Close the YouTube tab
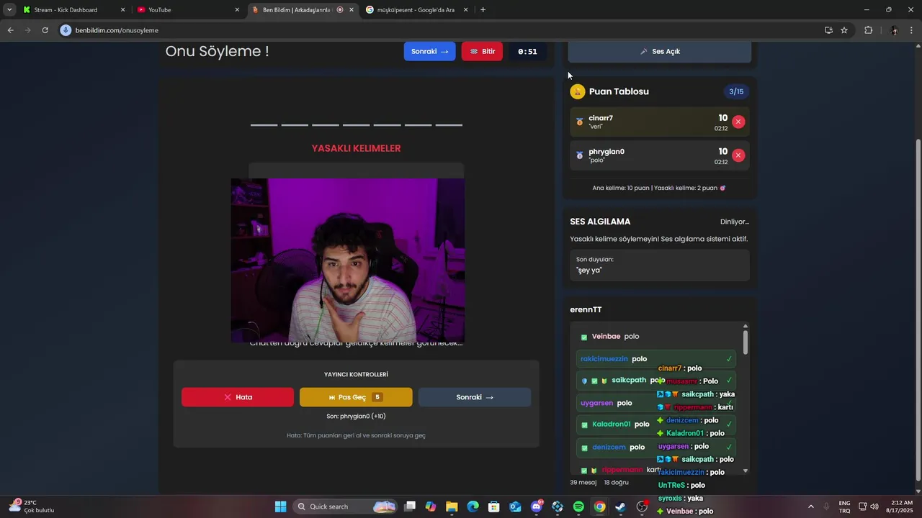The width and height of the screenshot is (922, 518). 237,10
